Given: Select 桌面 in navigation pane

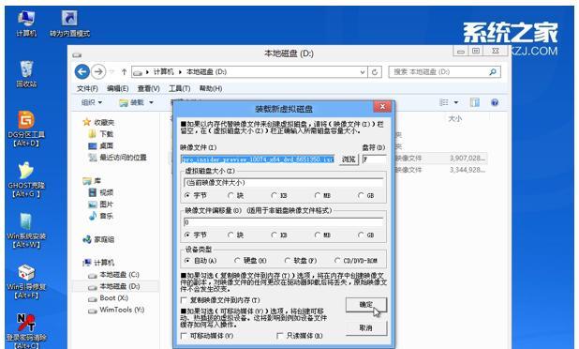Looking at the screenshot, I should coord(101,145).
